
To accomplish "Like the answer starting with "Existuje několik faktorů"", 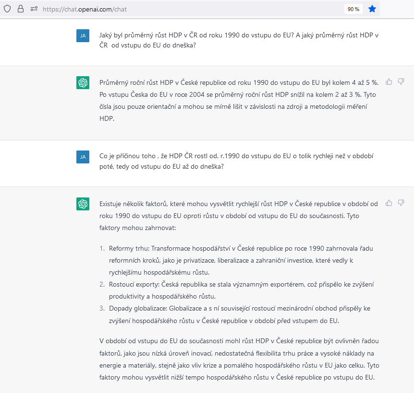I will click(389, 203).
